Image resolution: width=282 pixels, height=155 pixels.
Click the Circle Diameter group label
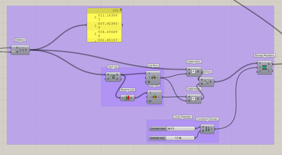click(x=182, y=117)
